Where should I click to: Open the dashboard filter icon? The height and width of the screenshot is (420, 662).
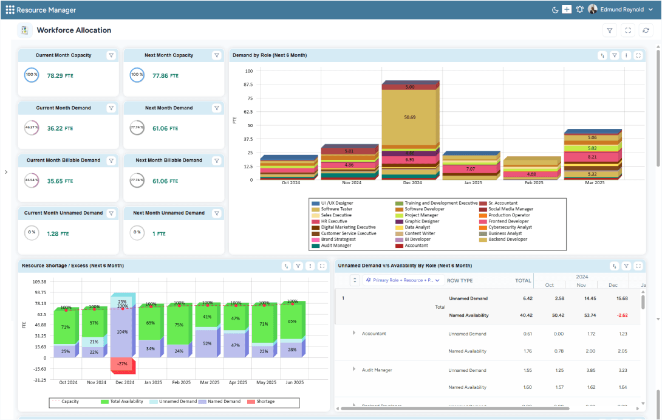(x=610, y=30)
